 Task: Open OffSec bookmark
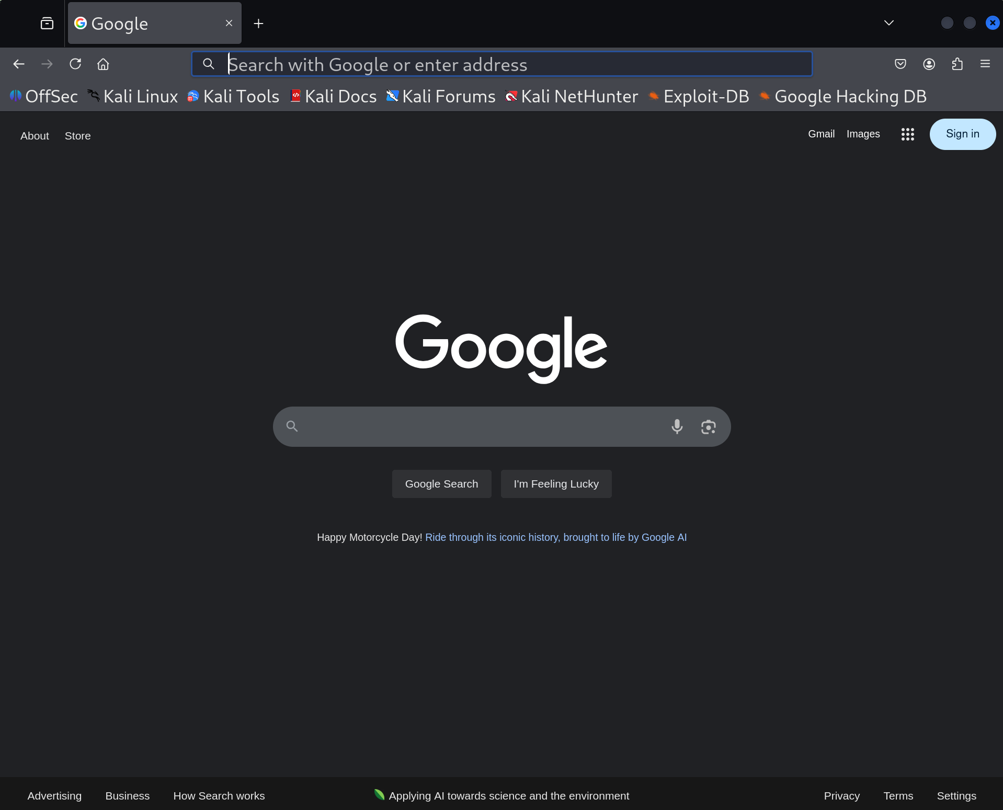coord(44,96)
